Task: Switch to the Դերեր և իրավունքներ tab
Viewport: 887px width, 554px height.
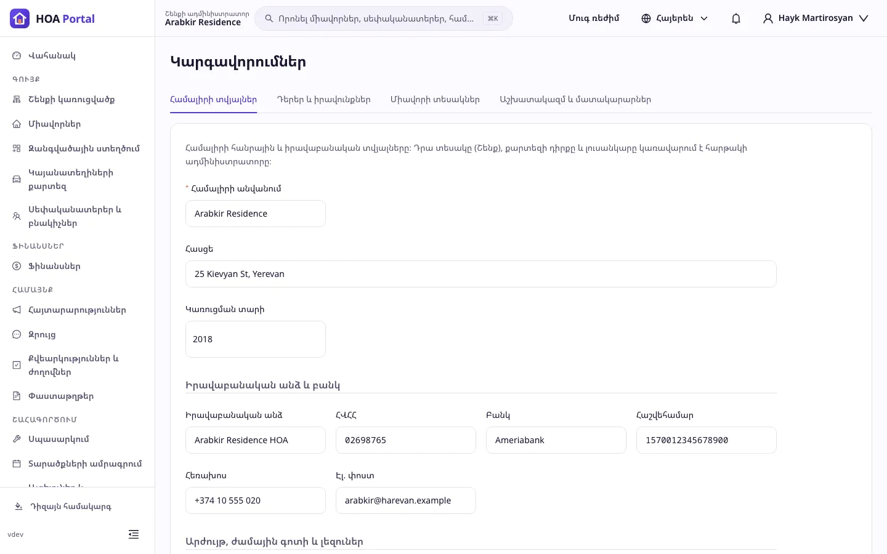Action: click(323, 100)
